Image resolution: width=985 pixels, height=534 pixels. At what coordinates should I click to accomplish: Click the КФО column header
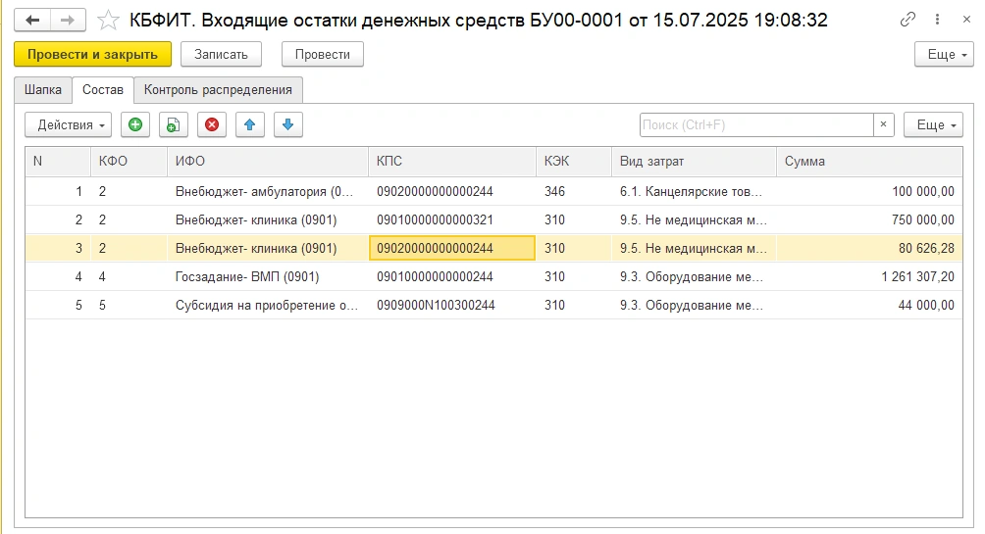(129, 162)
